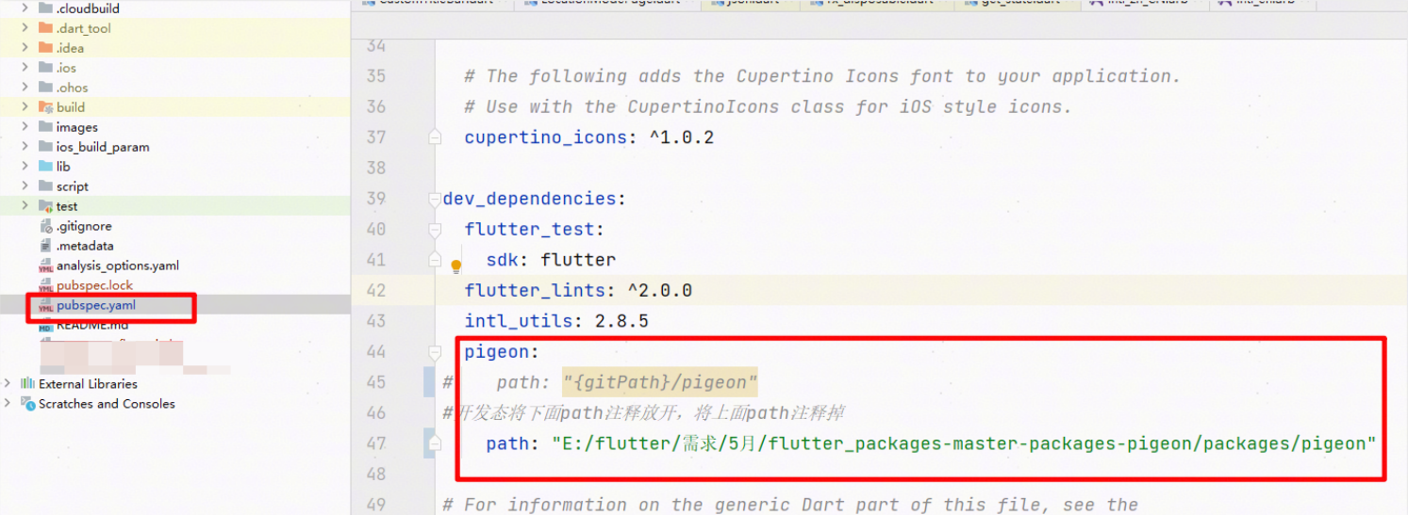Click the README.md markdown file icon
1408x515 pixels.
[x=46, y=326]
